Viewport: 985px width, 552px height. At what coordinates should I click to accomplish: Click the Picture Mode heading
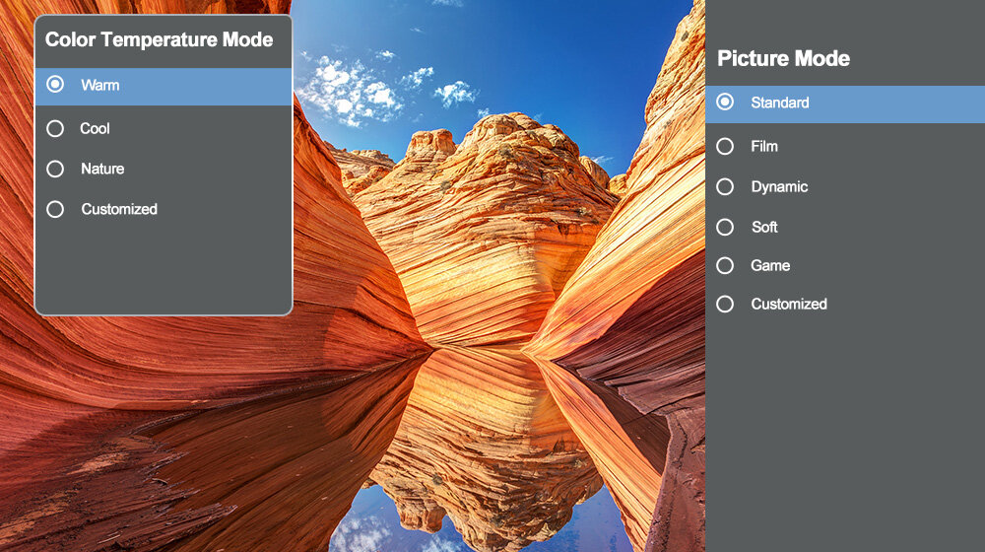pos(783,58)
